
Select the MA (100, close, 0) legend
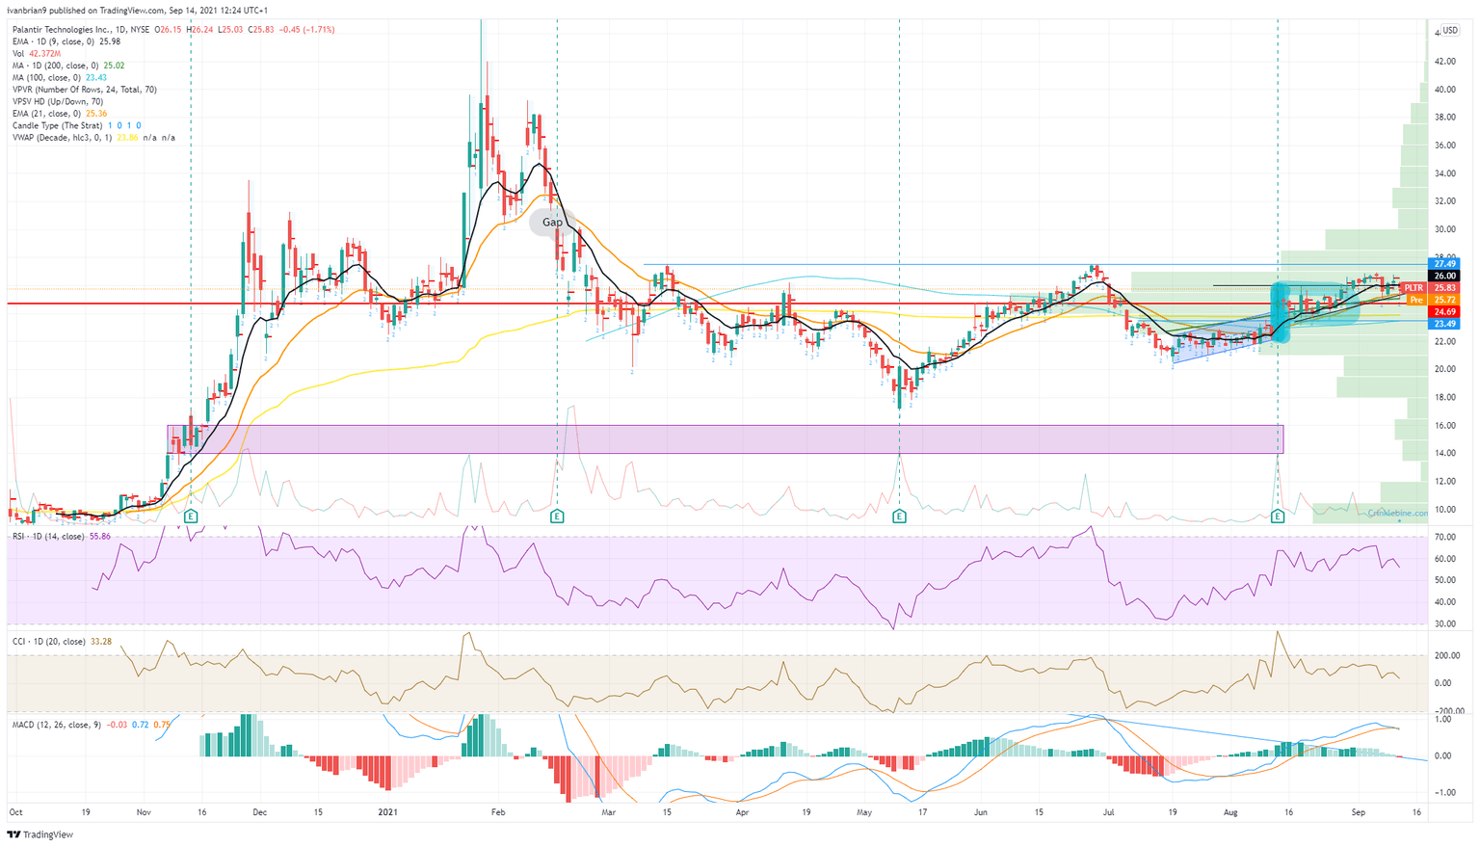[60, 78]
